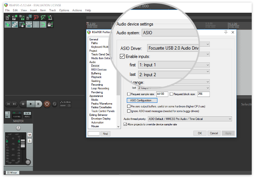Enable Pre-zero output buffers checkbox
The image size is (255, 179).
129,106
